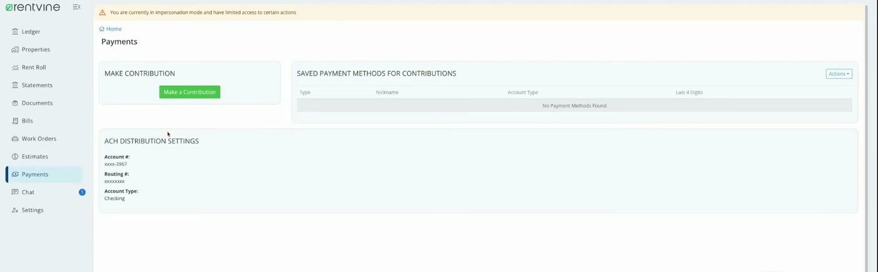Click the Type column header

tap(305, 92)
